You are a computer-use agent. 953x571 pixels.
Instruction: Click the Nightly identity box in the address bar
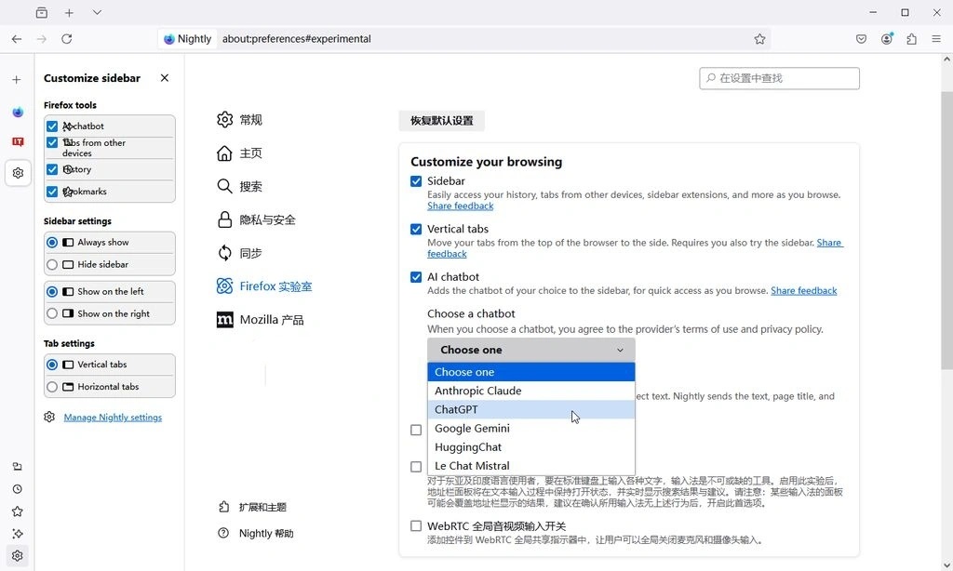pos(188,39)
